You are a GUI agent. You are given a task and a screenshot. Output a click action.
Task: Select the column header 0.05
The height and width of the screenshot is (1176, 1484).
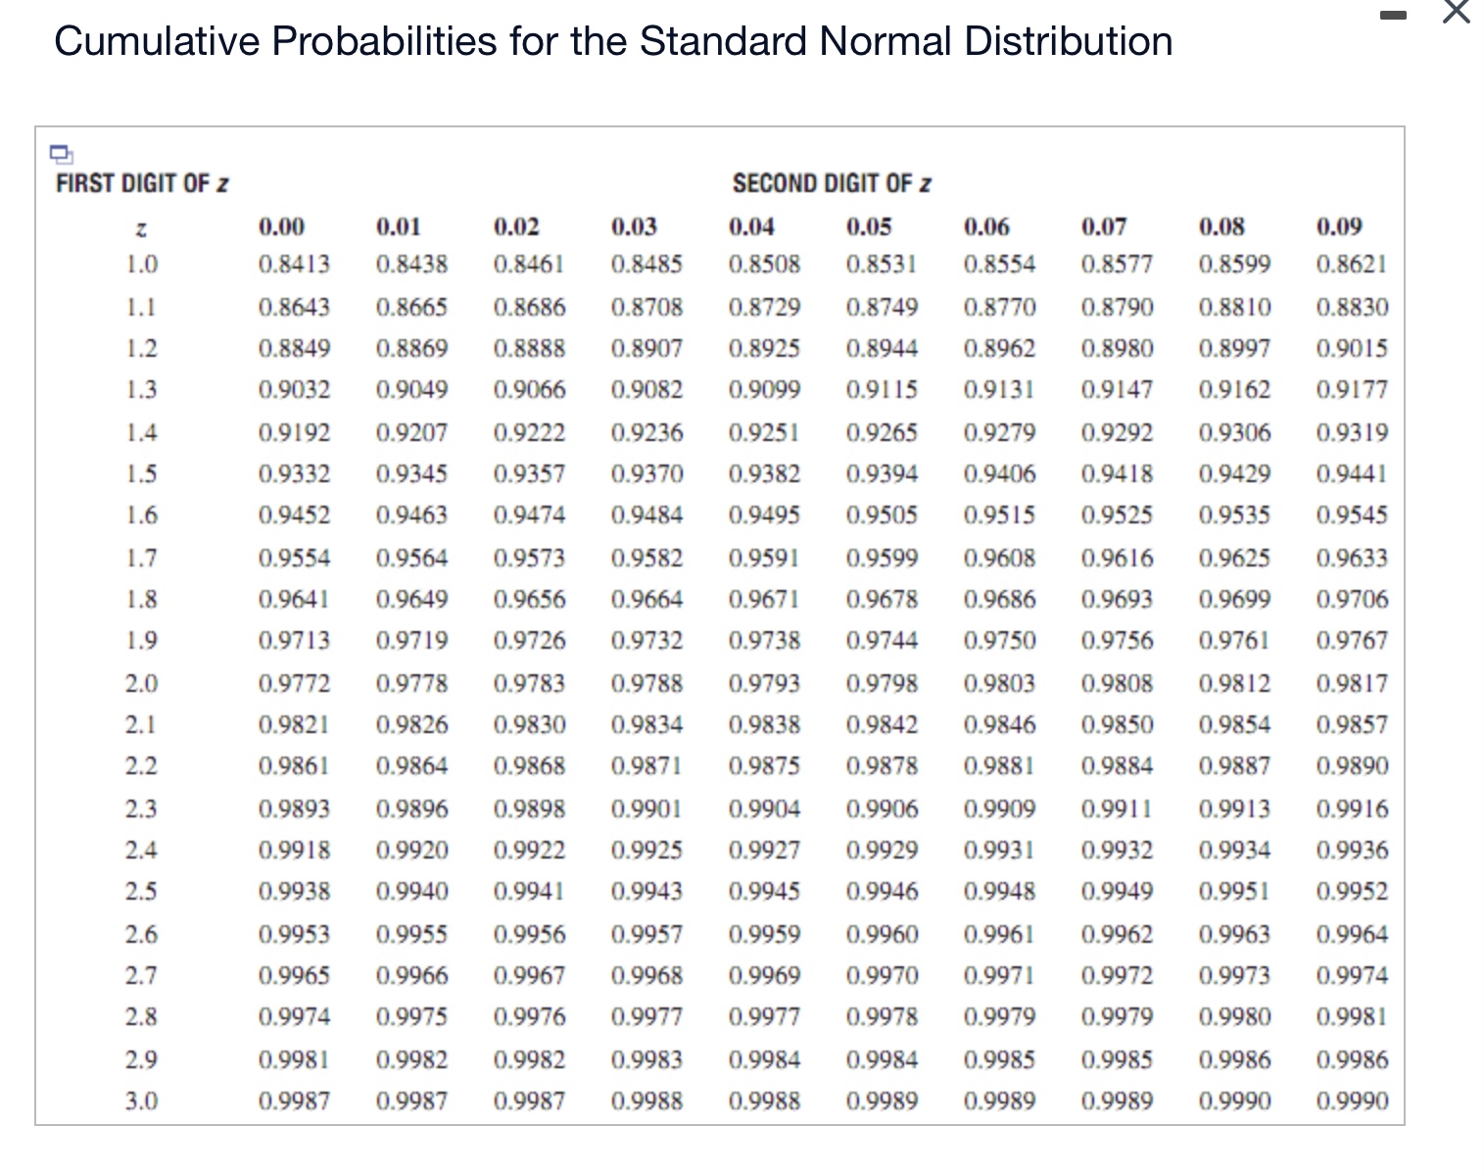pyautogui.click(x=869, y=226)
